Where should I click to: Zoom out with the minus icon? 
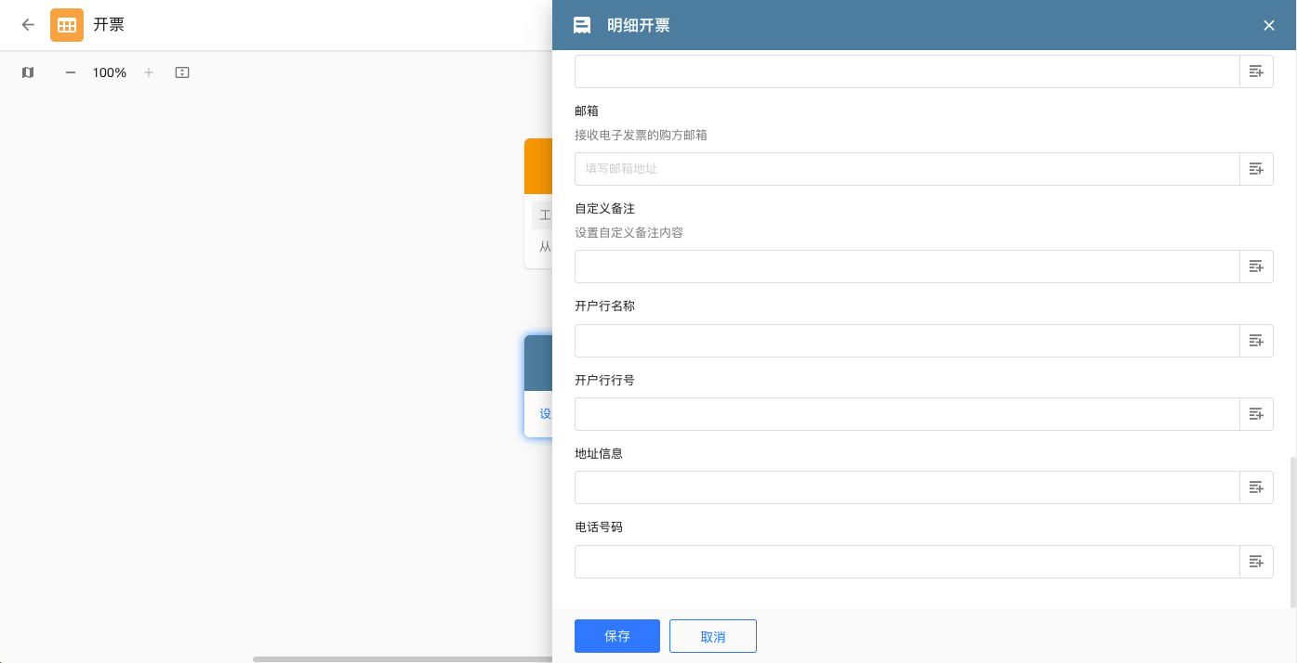[71, 72]
